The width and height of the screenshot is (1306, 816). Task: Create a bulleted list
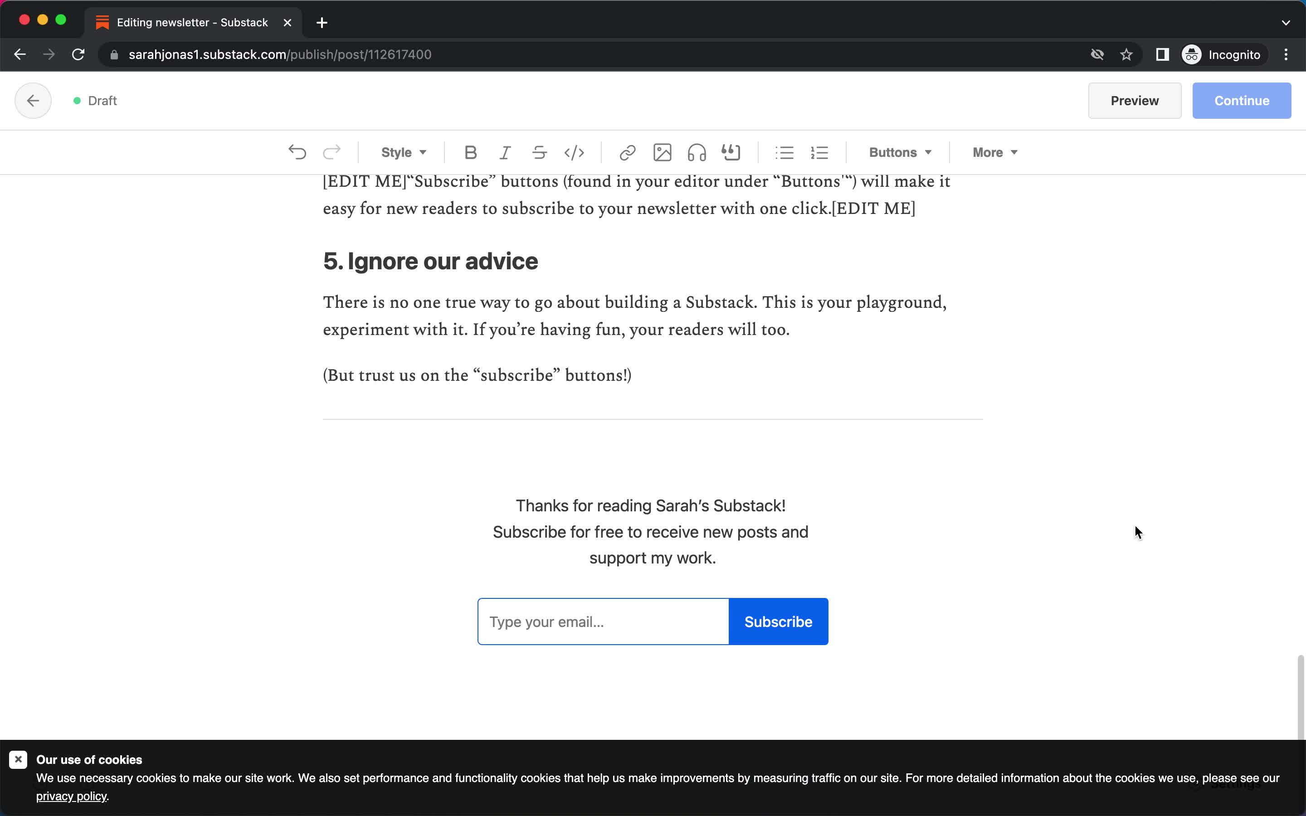(785, 153)
